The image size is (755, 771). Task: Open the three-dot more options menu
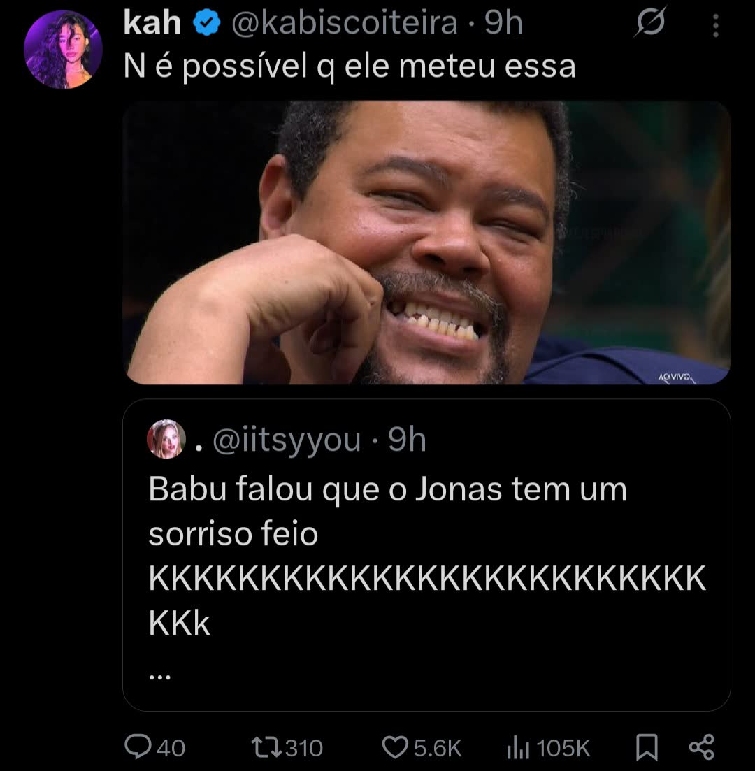(x=716, y=26)
